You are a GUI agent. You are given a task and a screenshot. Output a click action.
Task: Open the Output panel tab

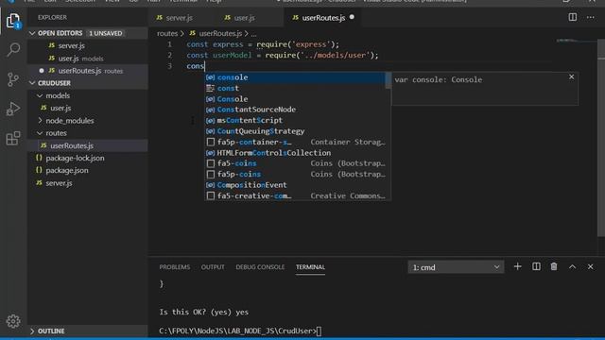213,267
